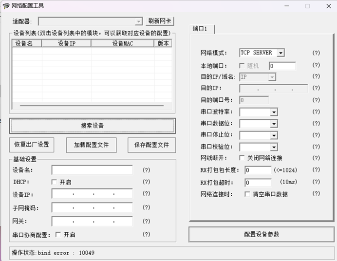
Task: Toggle the 关闭网络连接 checkbox
Action: tap(243, 158)
